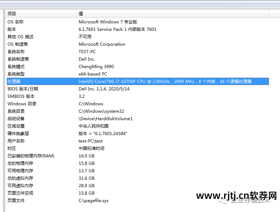
Task: Click the TEST-PC value
Action: click(87, 52)
